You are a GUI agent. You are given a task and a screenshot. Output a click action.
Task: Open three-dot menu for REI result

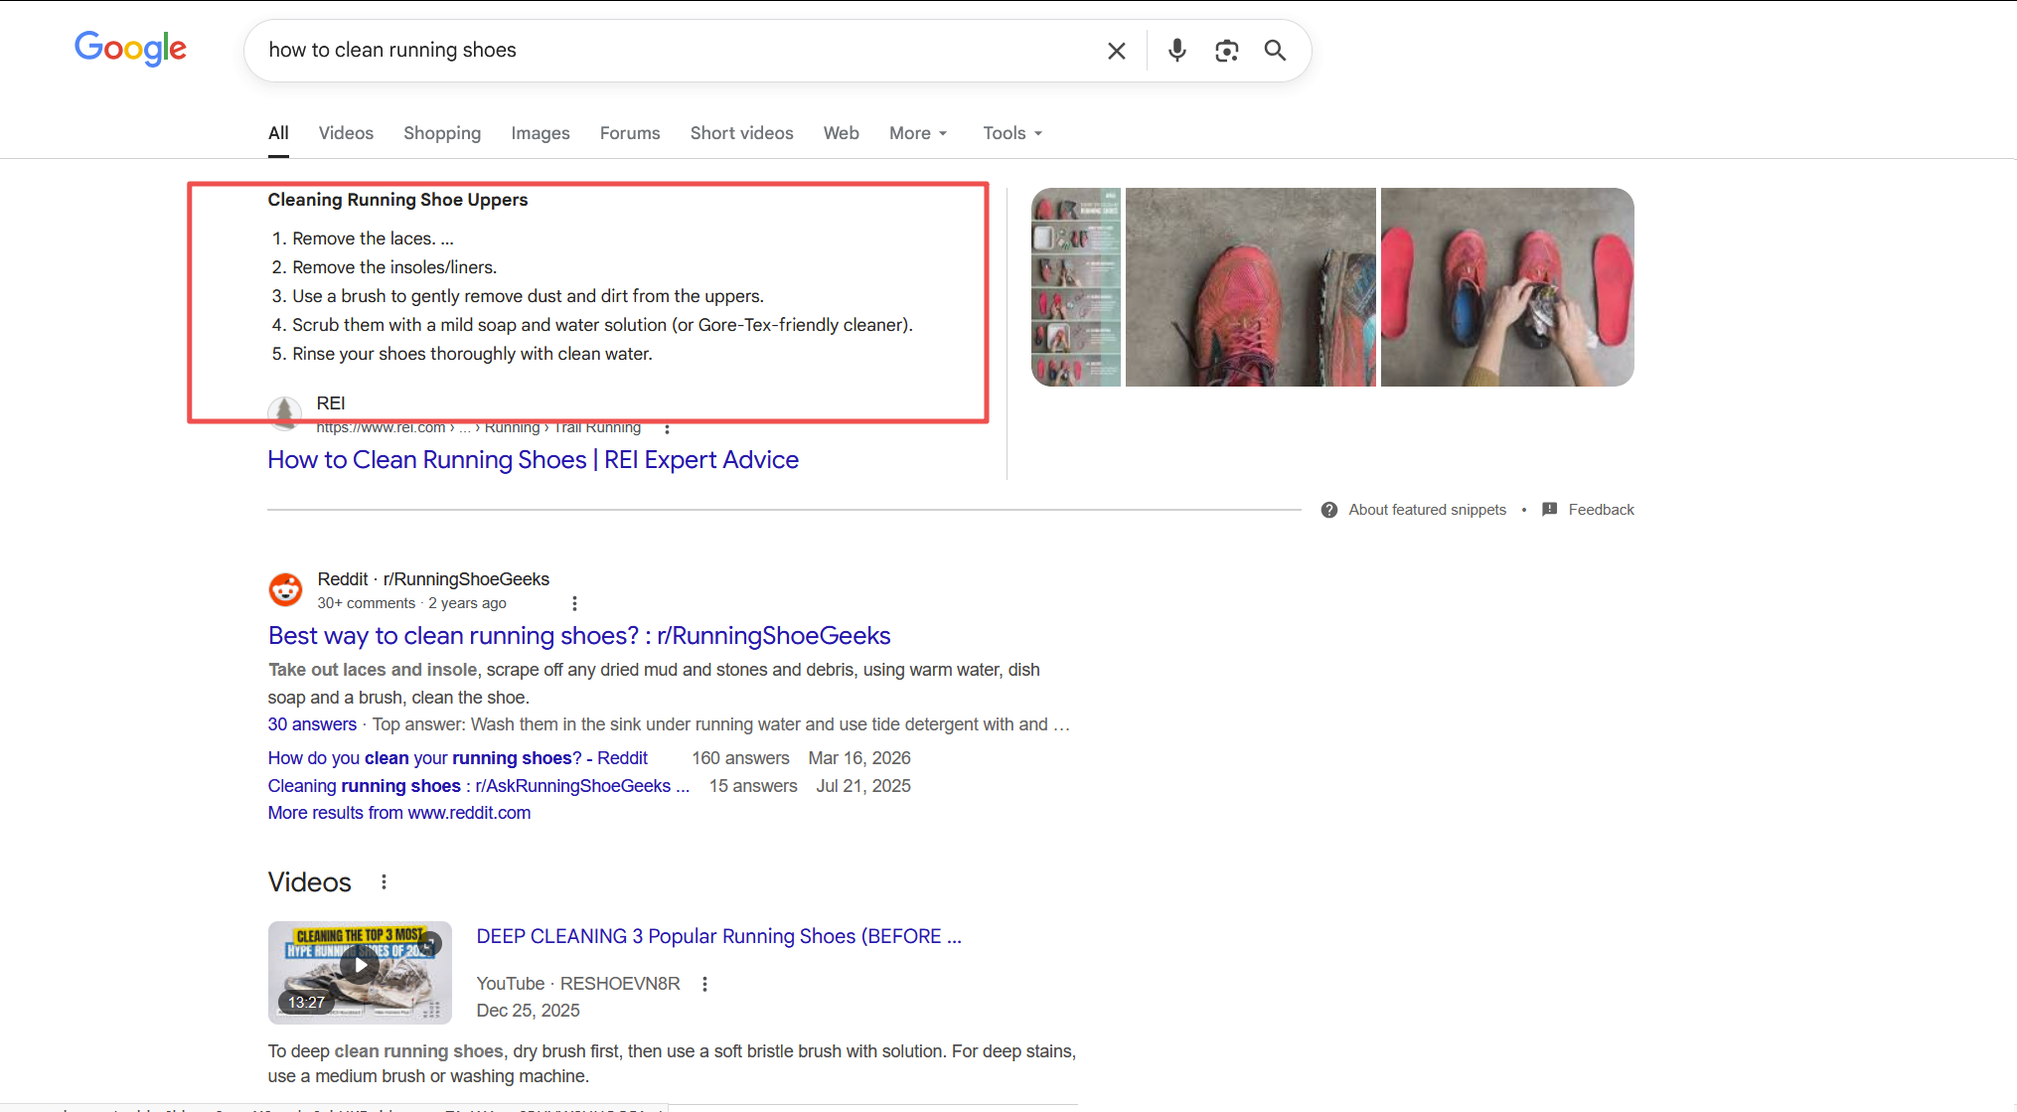(x=667, y=429)
